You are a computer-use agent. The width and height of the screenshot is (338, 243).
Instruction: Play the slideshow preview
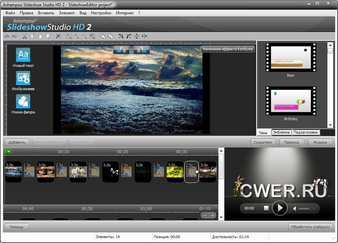pos(280,208)
